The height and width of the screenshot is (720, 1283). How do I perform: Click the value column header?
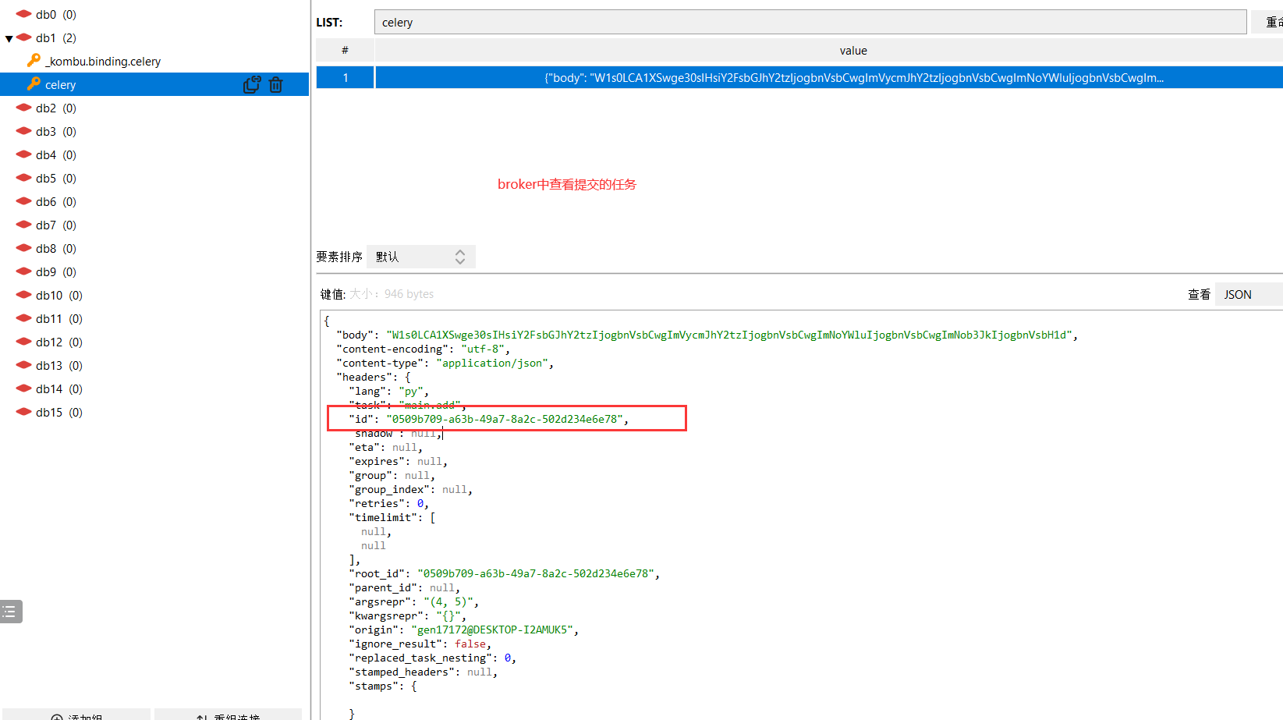[x=853, y=50]
